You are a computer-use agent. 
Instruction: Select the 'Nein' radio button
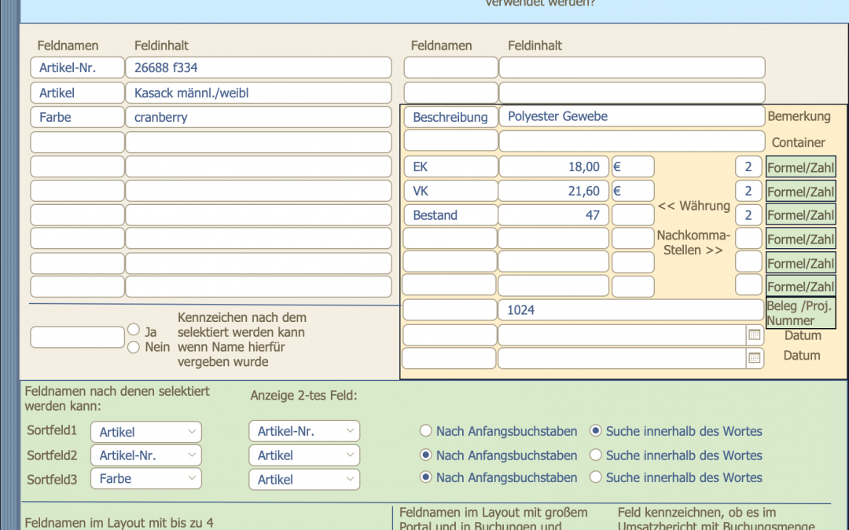pos(134,347)
